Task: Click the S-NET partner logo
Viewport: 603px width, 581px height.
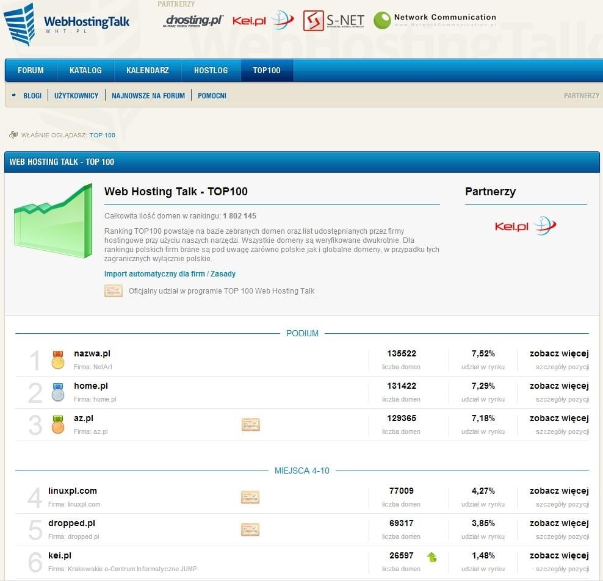Action: (x=333, y=21)
